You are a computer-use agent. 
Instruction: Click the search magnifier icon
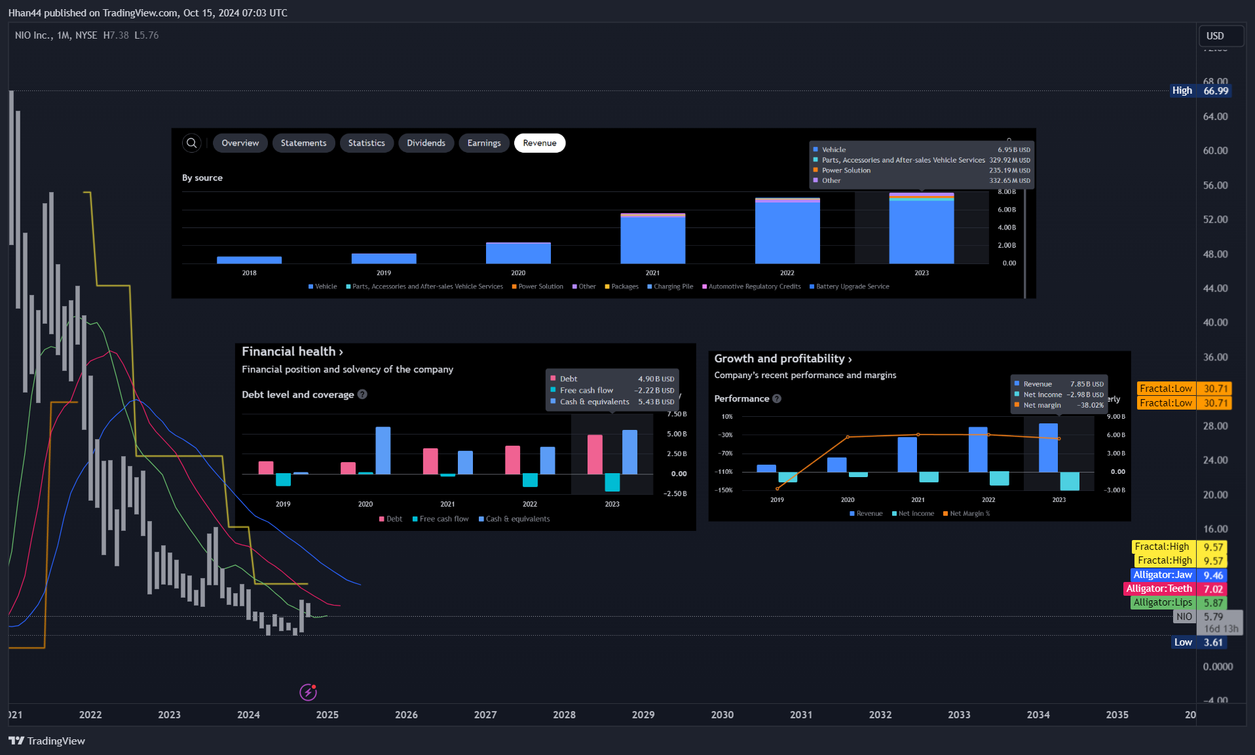point(191,143)
